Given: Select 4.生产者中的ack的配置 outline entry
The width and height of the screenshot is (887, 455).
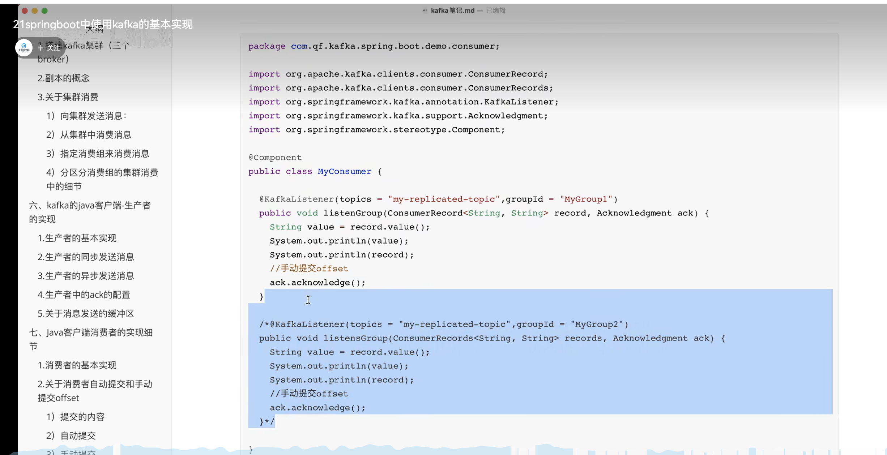Looking at the screenshot, I should [x=84, y=295].
